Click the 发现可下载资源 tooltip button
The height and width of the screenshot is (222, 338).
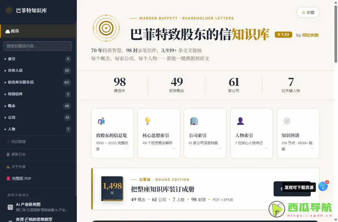(x=299, y=188)
